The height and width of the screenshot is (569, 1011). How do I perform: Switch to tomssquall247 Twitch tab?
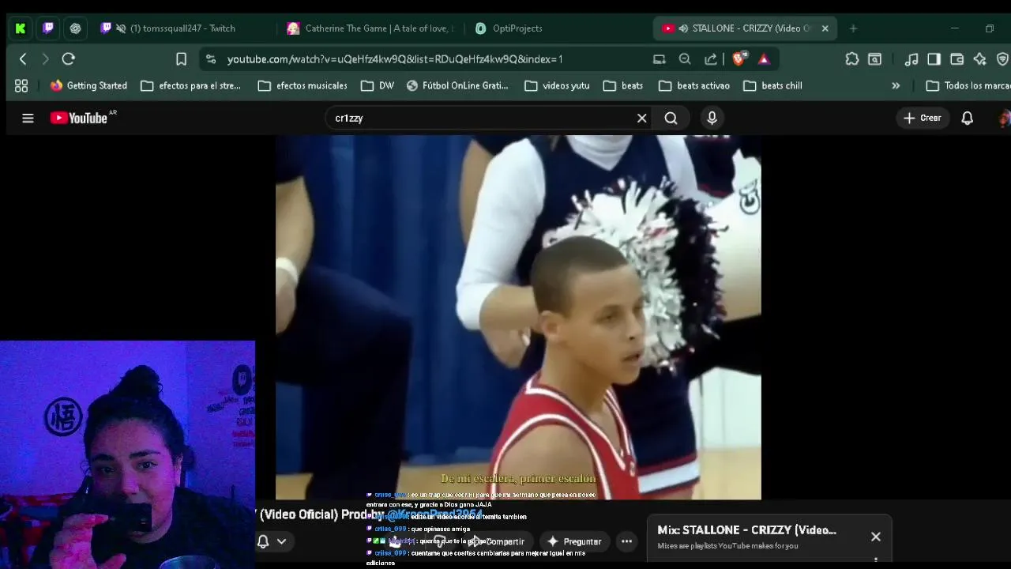coord(182,28)
